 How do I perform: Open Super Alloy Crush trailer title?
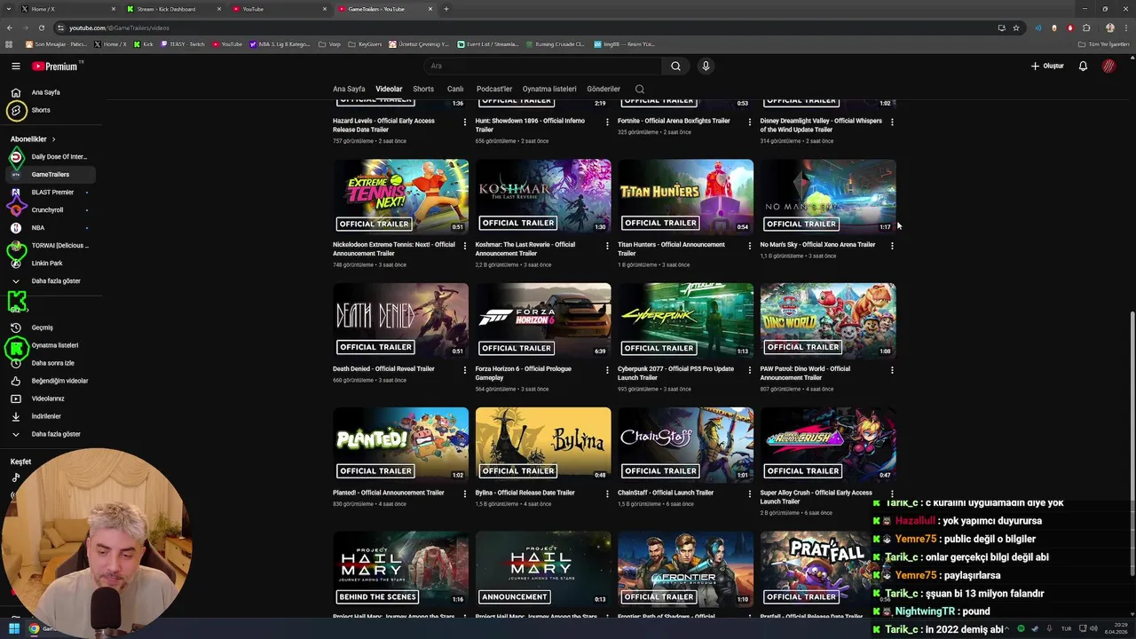816,497
